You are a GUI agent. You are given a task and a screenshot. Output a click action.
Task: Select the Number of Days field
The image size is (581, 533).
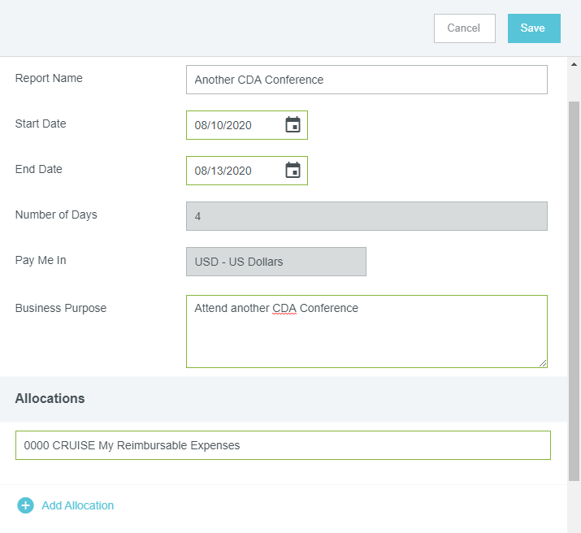click(366, 216)
